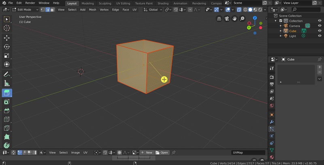Click the UVMap field in the UV editor
Viewport: 324px width, 165px height.
[248, 152]
